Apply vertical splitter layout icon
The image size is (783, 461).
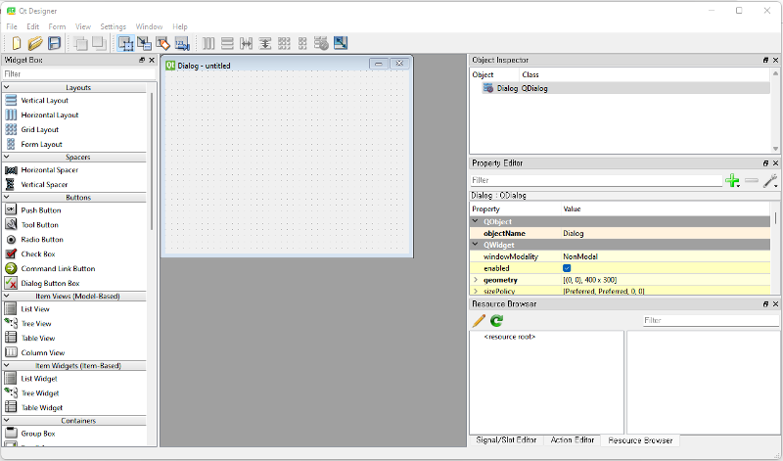pyautogui.click(x=264, y=43)
